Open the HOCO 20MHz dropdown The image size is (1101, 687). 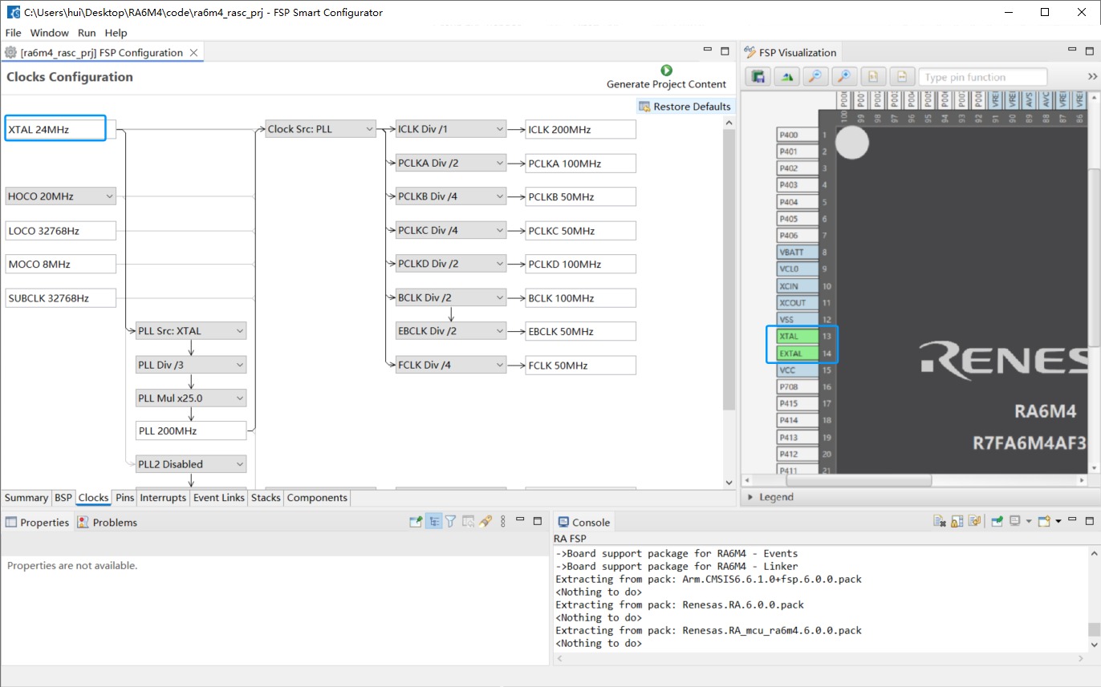(61, 196)
